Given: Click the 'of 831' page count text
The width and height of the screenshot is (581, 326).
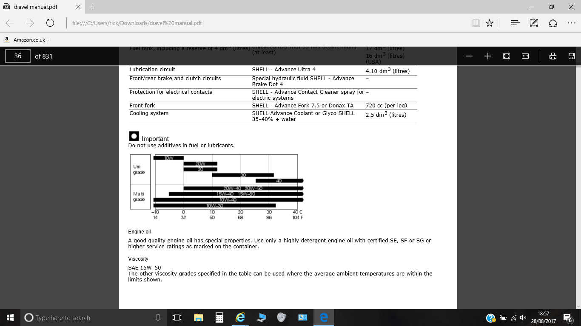Looking at the screenshot, I should pyautogui.click(x=43, y=56).
